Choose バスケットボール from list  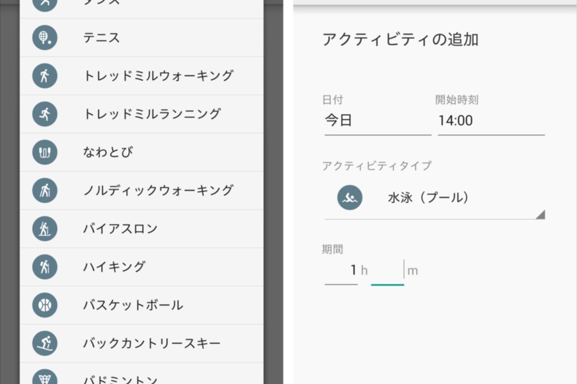pos(141,305)
